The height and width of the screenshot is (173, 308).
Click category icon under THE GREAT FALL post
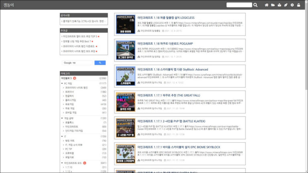139,108
